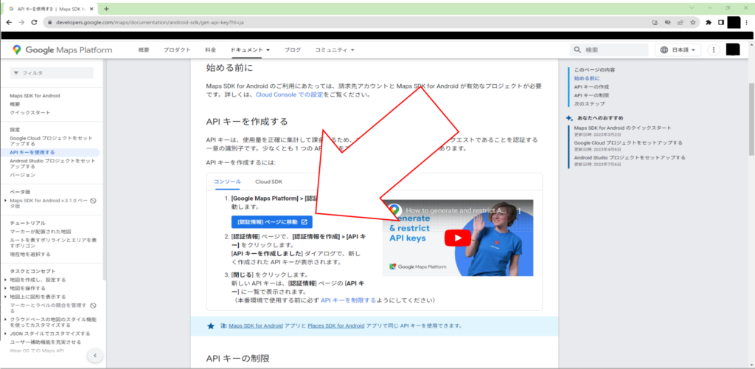
Task: Expand 地図を作成し、設定する section
Action: pyautogui.click(x=5, y=280)
